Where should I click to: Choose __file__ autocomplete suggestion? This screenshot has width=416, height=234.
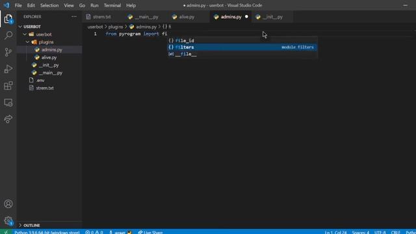242,54
